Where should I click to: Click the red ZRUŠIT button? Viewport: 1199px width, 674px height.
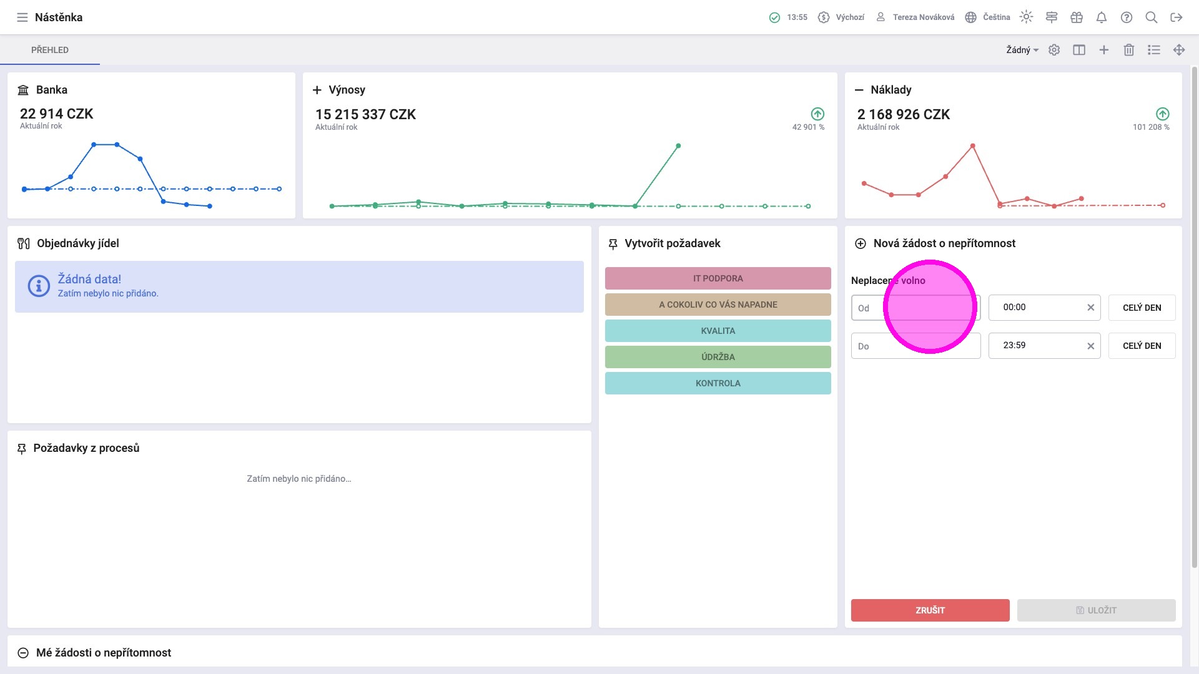[x=930, y=610]
